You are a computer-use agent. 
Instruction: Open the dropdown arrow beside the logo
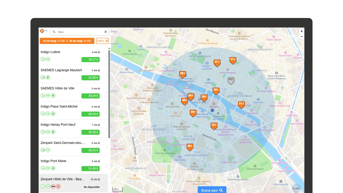click(46, 31)
